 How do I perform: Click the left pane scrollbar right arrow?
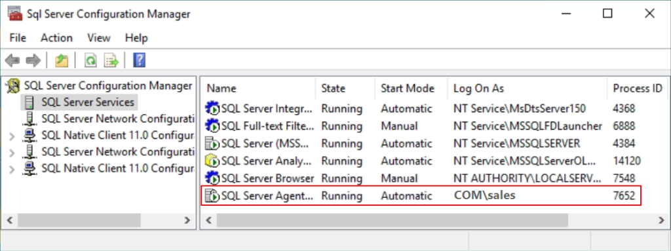click(187, 221)
